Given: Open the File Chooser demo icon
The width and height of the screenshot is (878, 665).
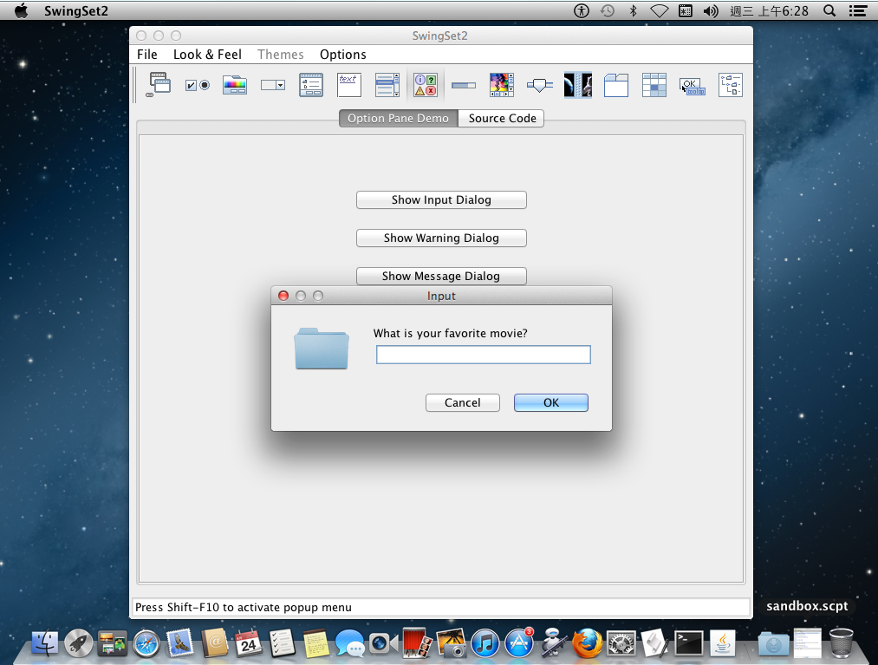Looking at the screenshot, I should tap(311, 84).
